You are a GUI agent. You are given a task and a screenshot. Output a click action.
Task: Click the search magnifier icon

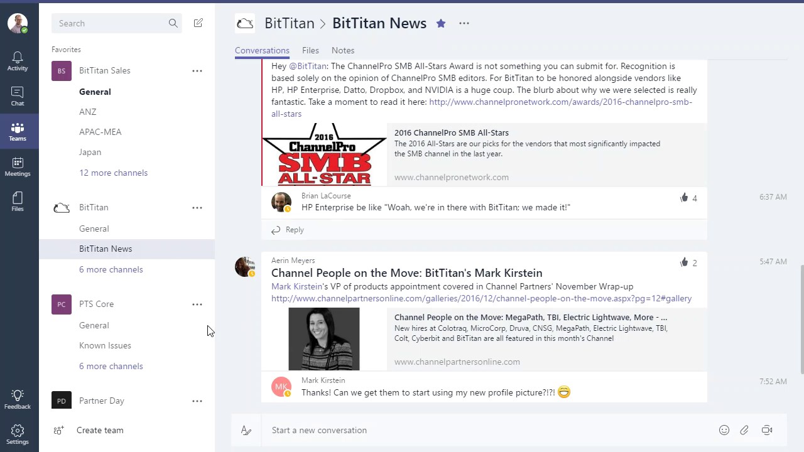[x=173, y=23]
